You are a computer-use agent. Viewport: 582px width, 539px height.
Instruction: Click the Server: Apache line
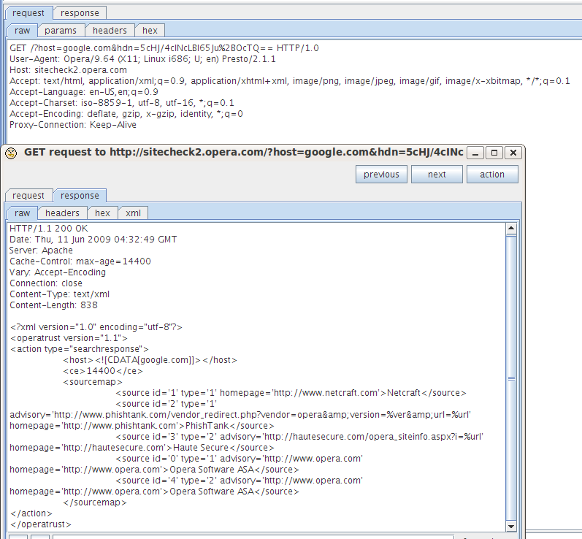point(41,251)
